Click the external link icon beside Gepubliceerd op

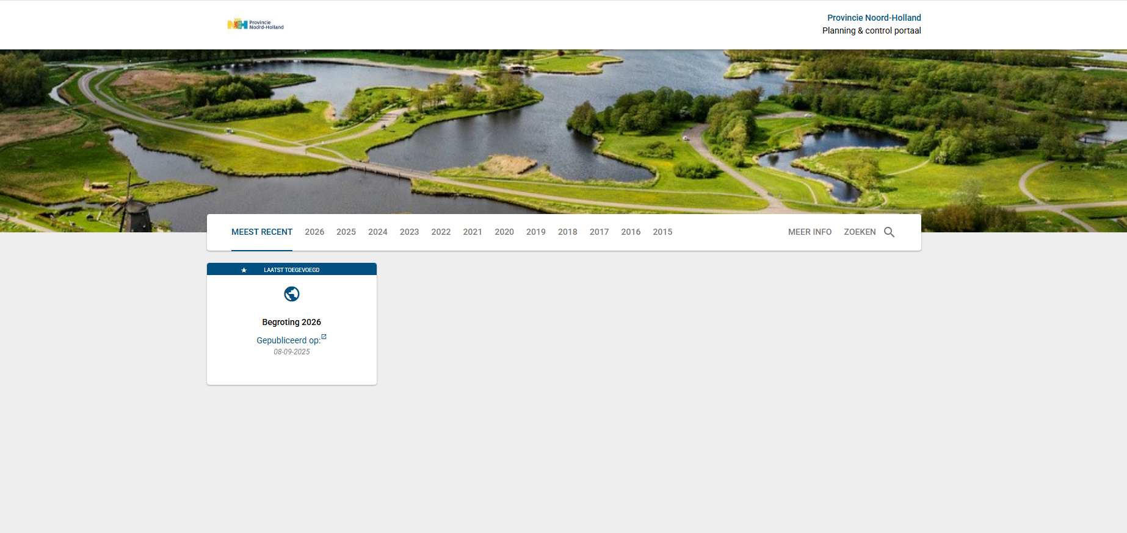coord(324,337)
